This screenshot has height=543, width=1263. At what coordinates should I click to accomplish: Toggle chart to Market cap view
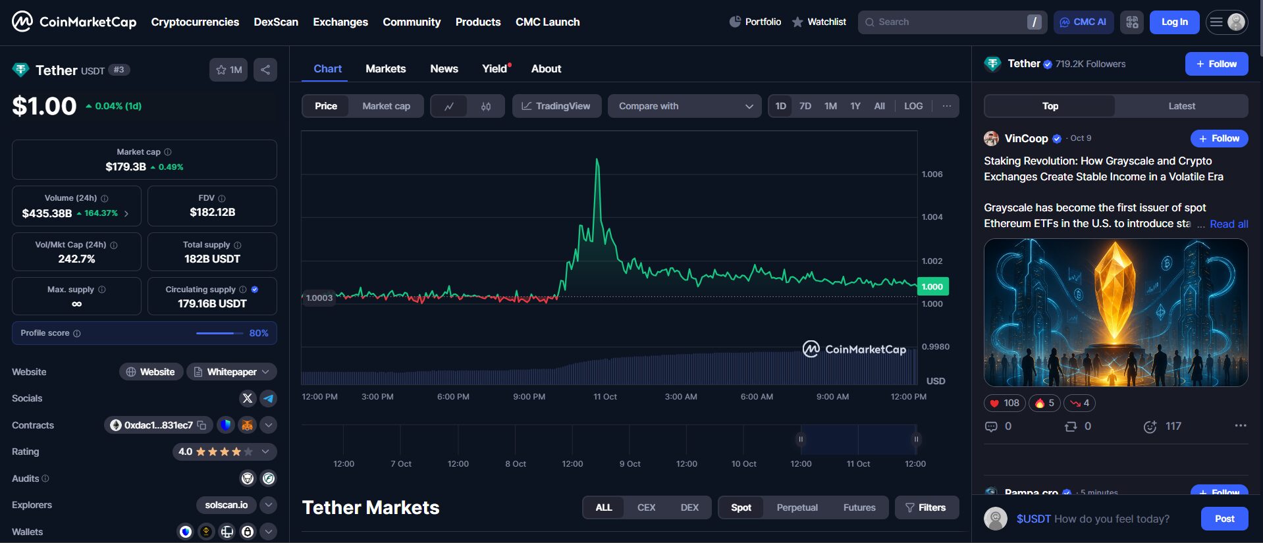coord(386,106)
